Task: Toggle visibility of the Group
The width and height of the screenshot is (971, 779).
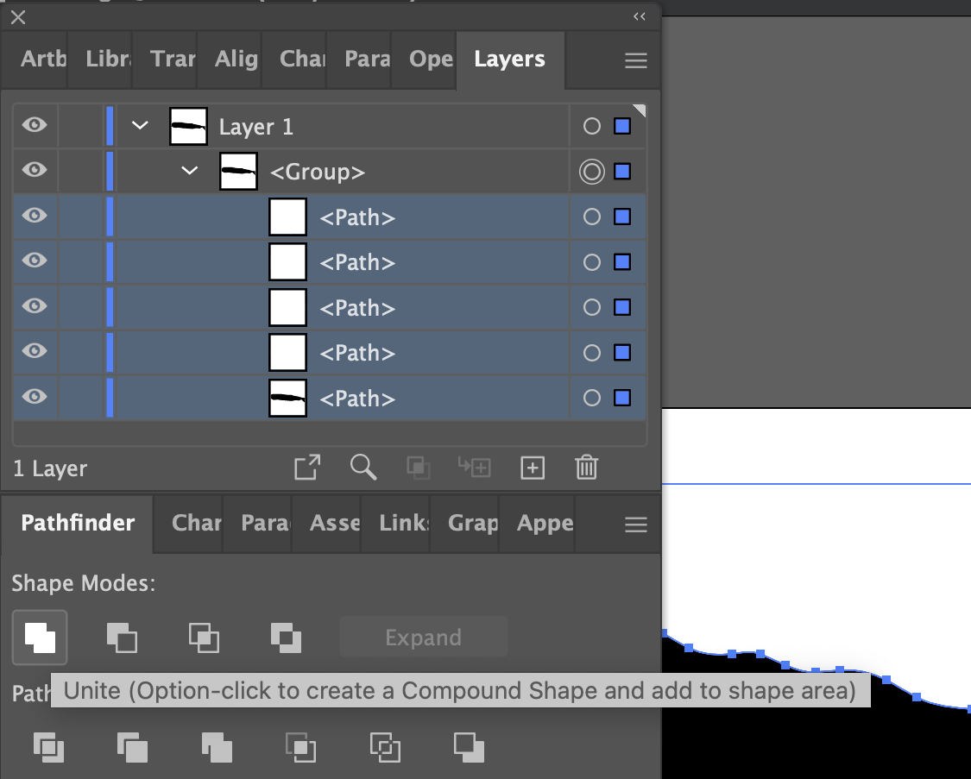Action: [34, 171]
